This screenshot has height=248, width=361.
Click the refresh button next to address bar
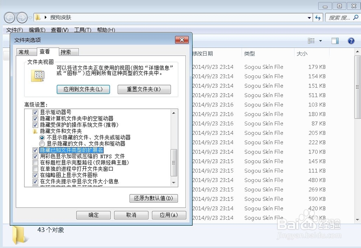318,17
